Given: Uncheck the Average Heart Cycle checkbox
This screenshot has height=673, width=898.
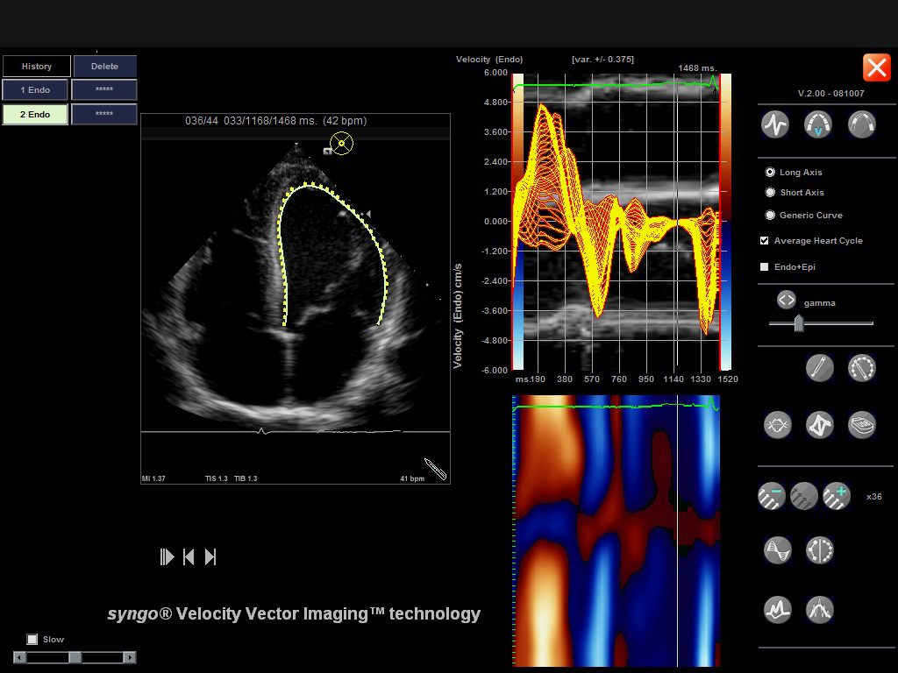Looking at the screenshot, I should [x=765, y=241].
